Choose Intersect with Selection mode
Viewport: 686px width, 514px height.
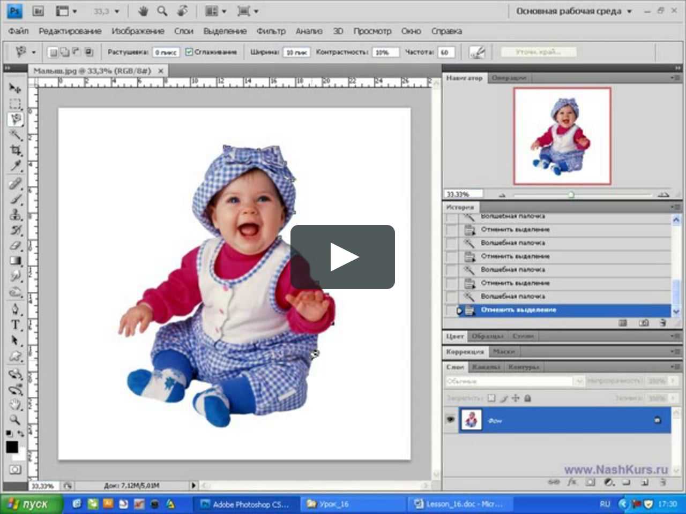[x=88, y=52]
